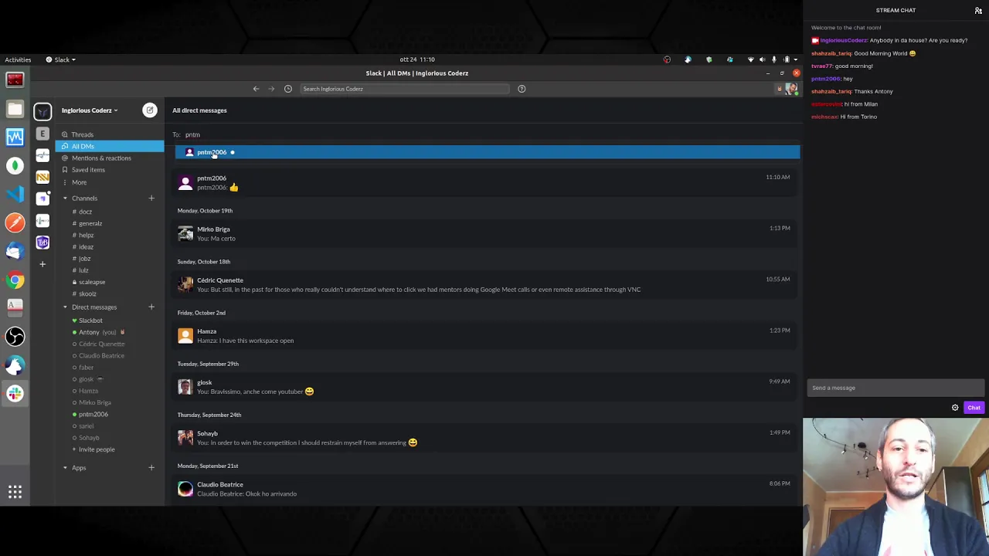Open the Slack help icon
989x556 pixels.
click(x=522, y=89)
